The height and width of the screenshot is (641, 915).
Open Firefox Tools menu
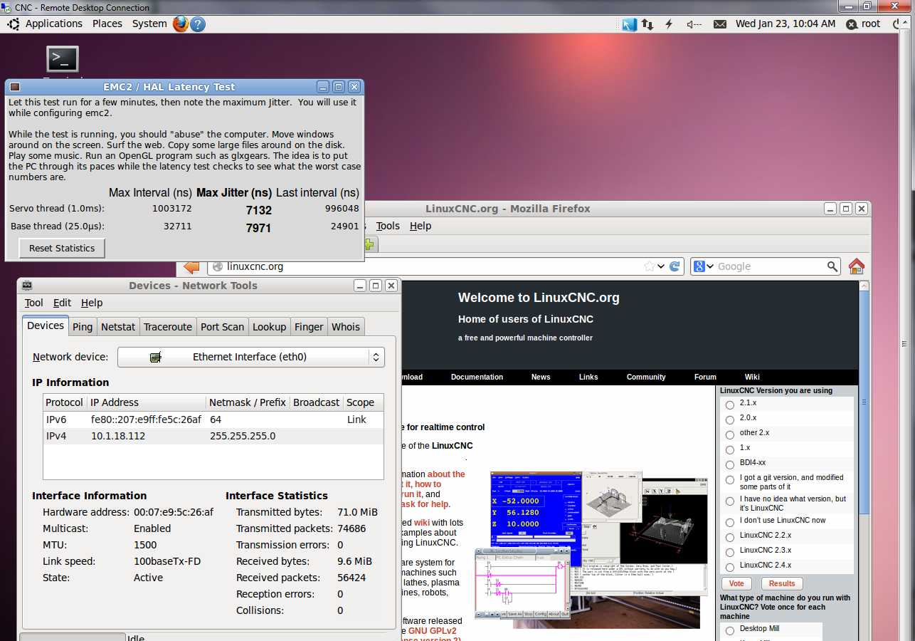388,226
